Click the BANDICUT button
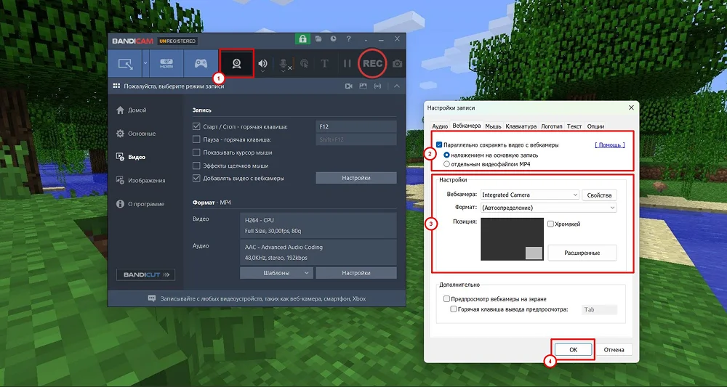This screenshot has height=387, width=727. (145, 274)
